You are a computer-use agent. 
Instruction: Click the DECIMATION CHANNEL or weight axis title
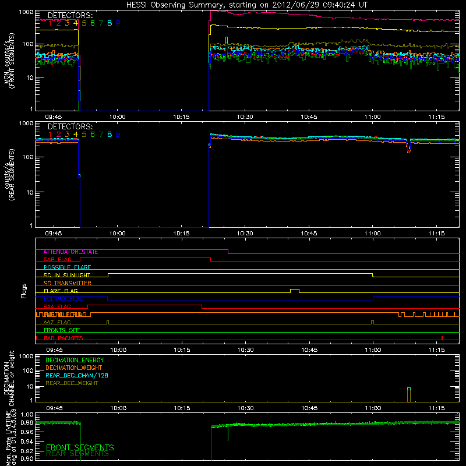pyautogui.click(x=9, y=379)
